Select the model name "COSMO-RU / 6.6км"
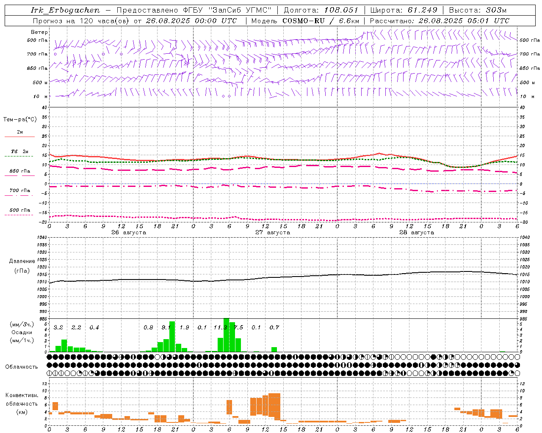The width and height of the screenshot is (542, 433). click(321, 21)
